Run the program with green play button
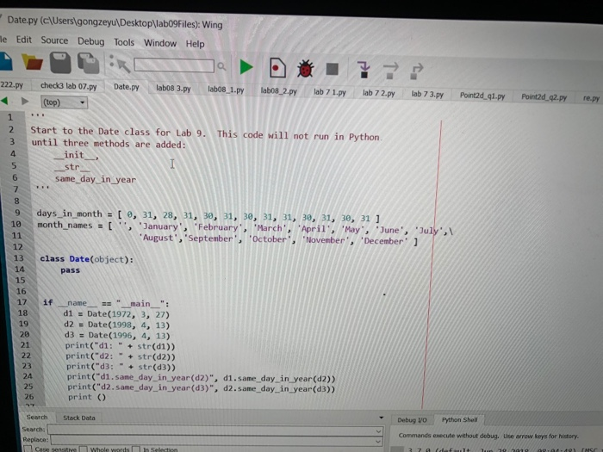The width and height of the screenshot is (603, 452). (246, 67)
